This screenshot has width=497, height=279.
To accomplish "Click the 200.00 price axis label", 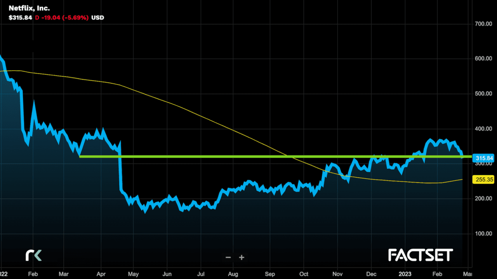I will 483,199.
